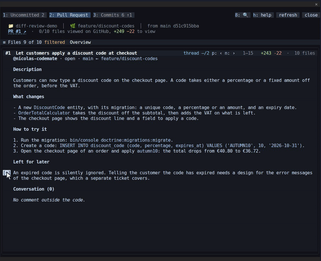Go to previous thread with p: ‹
The width and height of the screenshot is (321, 261).
click(216, 53)
